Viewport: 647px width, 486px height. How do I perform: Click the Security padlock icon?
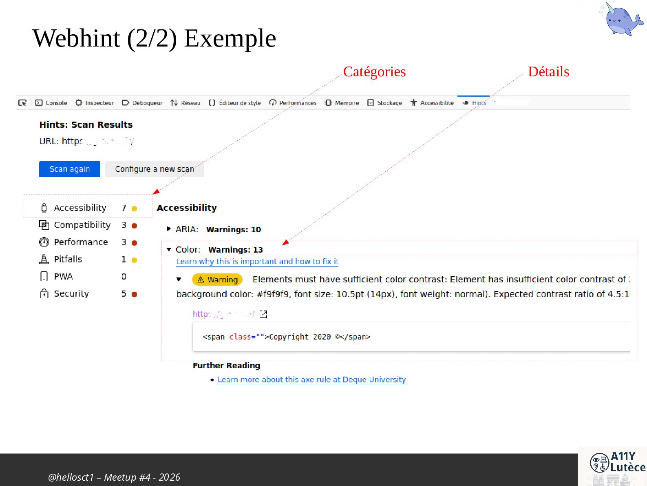(x=44, y=293)
